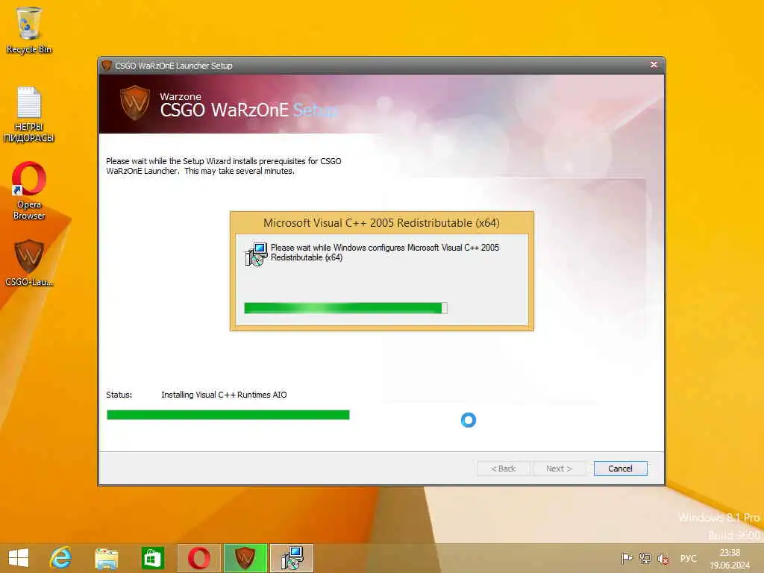Click the 'Installing Visual C++ Runtimes AIO' status text

pos(224,395)
